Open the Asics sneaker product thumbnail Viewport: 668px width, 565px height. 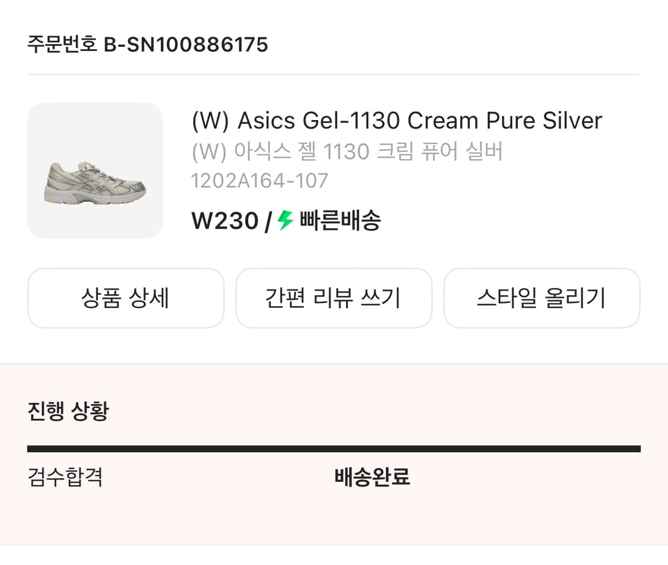click(x=95, y=171)
